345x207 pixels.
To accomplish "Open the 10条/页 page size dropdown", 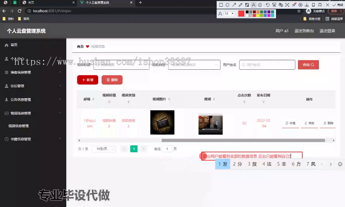I will (103, 149).
